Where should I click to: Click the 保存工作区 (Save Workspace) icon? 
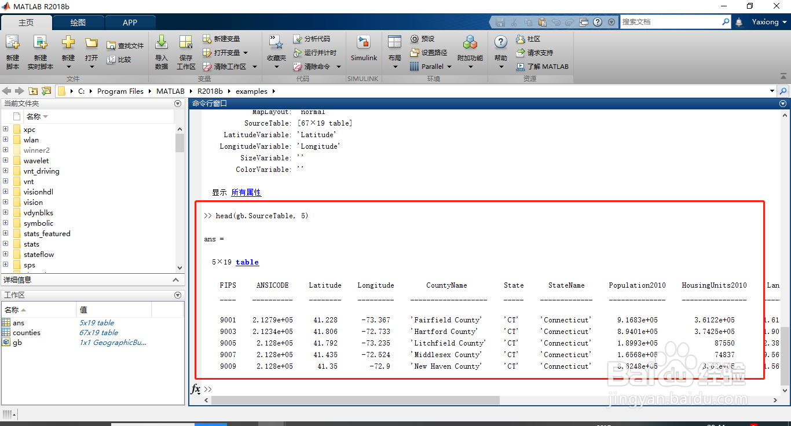coord(185,42)
